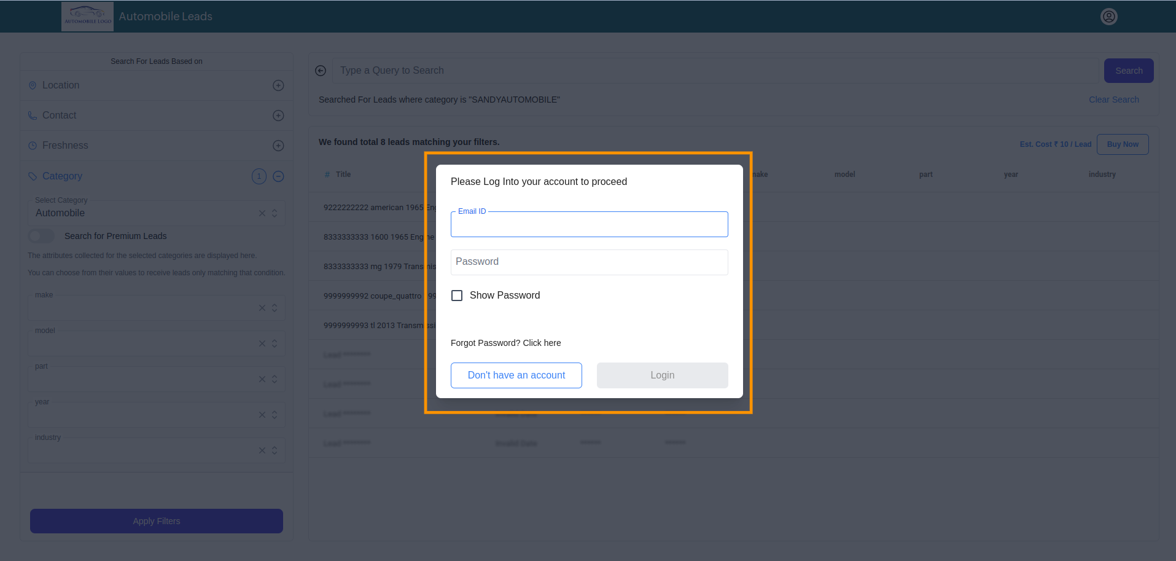Screen dimensions: 1176x561
Task: Click the Buy Now button
Action: [1123, 144]
